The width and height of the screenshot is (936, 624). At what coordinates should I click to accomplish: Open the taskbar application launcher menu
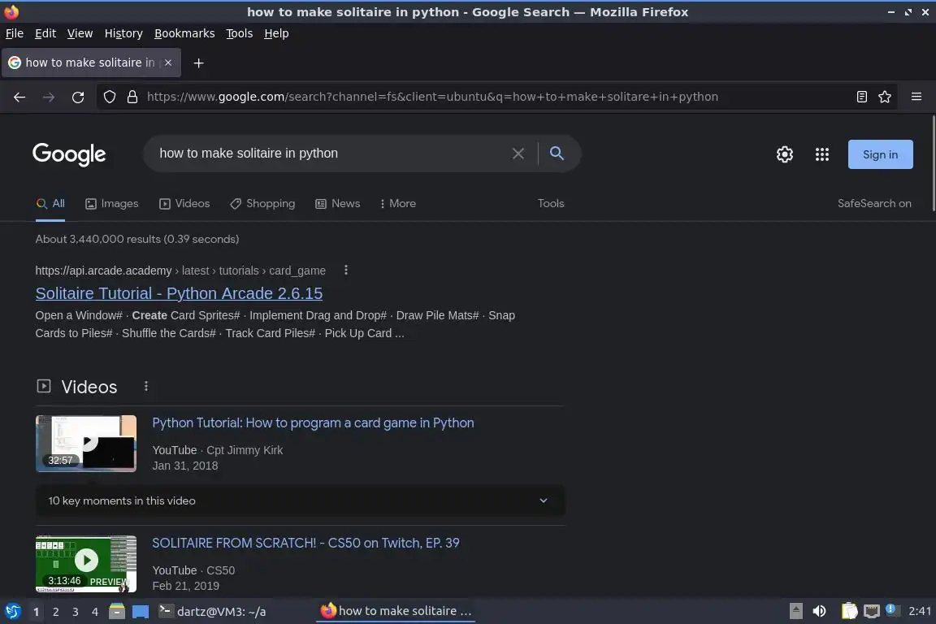(x=12, y=611)
